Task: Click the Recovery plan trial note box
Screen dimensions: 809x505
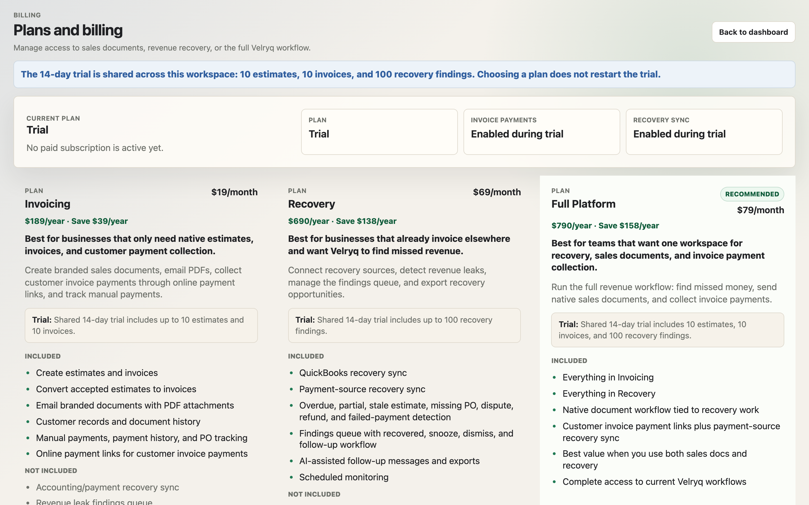Action: (404, 325)
